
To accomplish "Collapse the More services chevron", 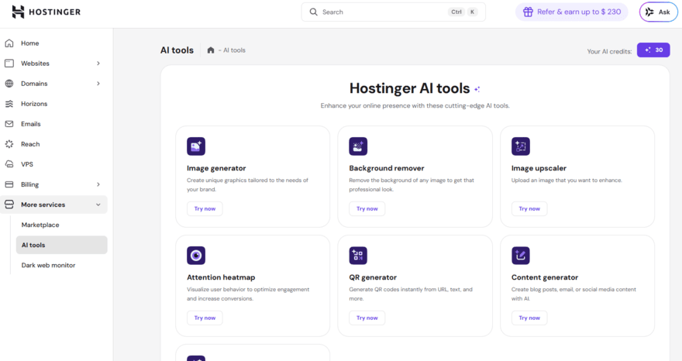I will [98, 205].
